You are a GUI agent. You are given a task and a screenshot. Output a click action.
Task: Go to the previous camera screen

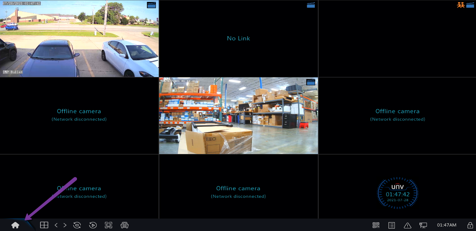56,225
